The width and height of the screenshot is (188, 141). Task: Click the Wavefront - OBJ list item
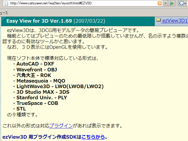[37, 70]
